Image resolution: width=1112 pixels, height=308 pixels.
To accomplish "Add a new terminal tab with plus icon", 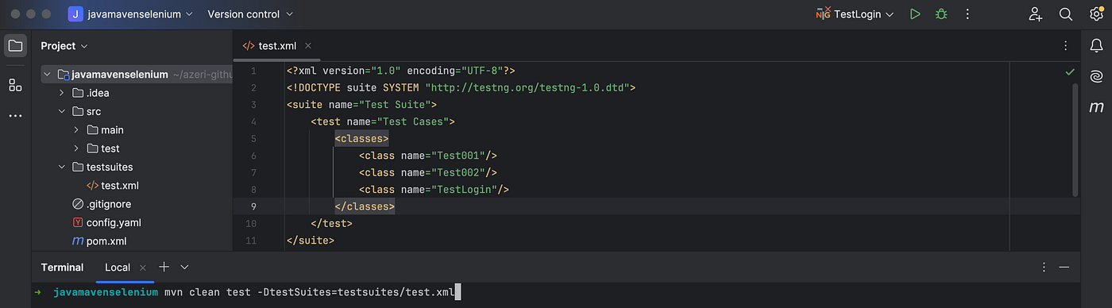I will point(164,267).
